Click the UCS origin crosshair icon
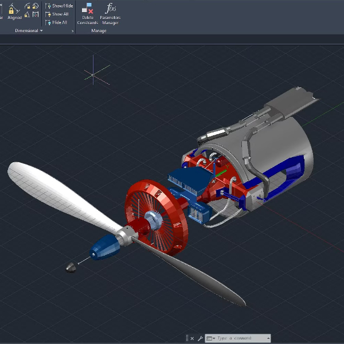 click(x=93, y=75)
